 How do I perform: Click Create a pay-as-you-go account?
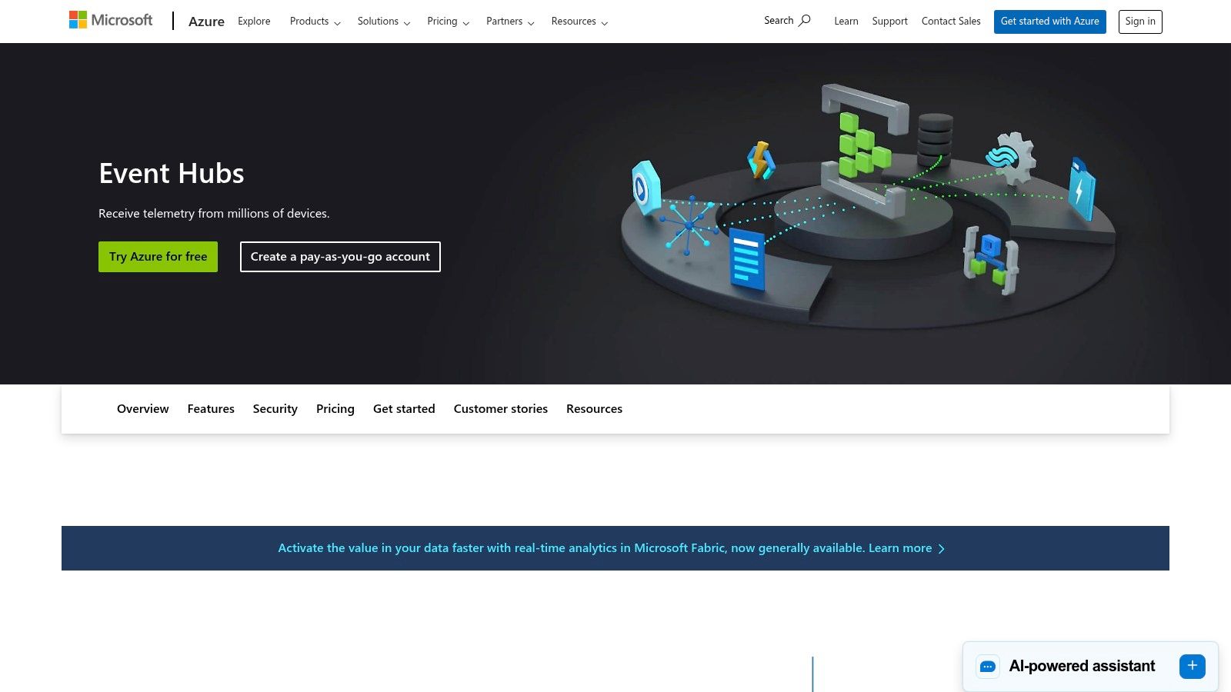(340, 256)
